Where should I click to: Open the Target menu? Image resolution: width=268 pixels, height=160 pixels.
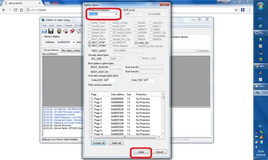[68, 26]
